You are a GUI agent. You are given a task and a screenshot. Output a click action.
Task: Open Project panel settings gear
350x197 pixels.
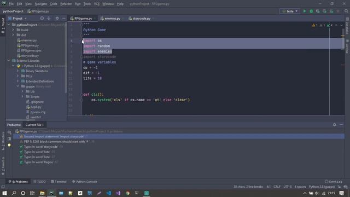(57, 18)
